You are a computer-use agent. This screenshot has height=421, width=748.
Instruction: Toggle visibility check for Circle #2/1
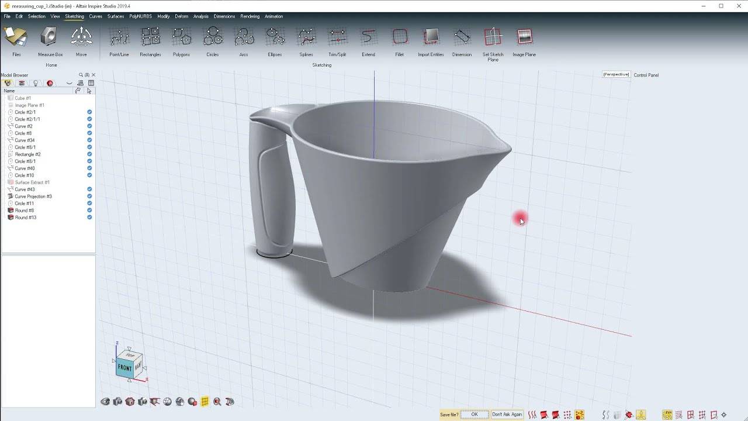(89, 112)
